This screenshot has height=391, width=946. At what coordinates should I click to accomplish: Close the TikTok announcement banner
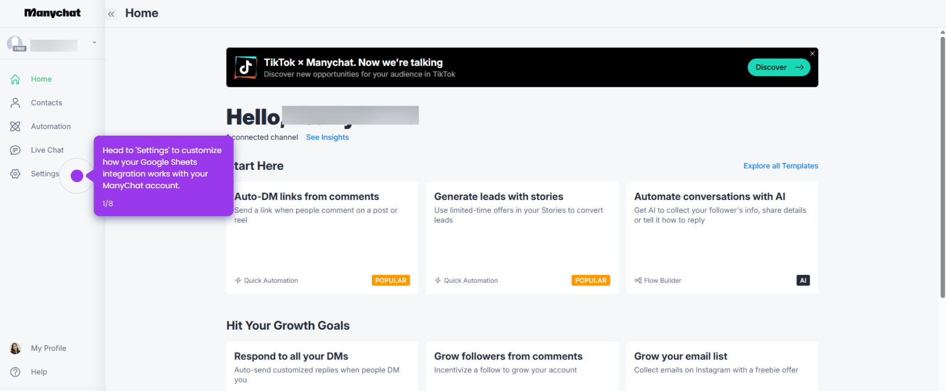click(812, 54)
